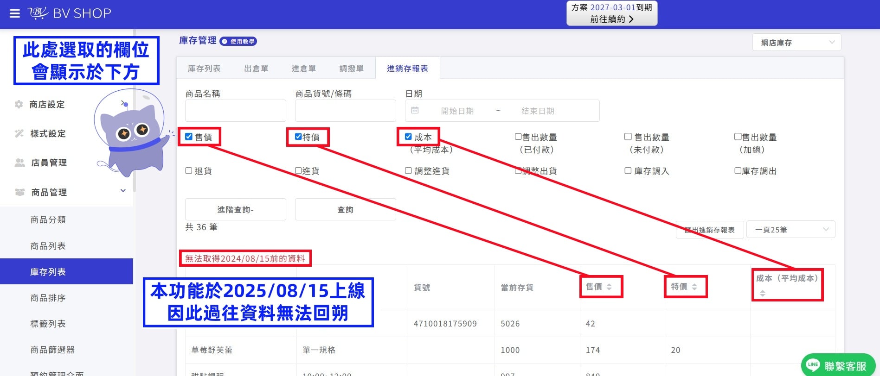The height and width of the screenshot is (376, 880).
Task: Collapse the 商品管理 menu chevron
Action: [x=123, y=191]
